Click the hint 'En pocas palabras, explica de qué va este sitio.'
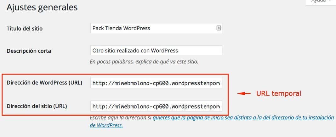Image resolution: width=336 pixels, height=137 pixels. point(144,62)
